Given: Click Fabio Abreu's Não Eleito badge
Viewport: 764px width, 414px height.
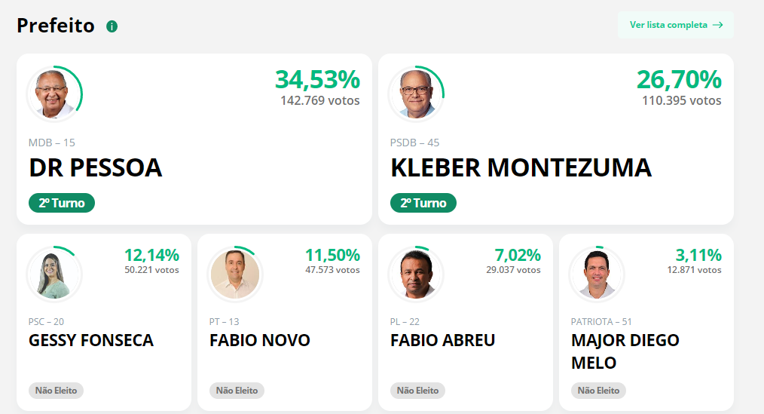Looking at the screenshot, I should tap(417, 391).
